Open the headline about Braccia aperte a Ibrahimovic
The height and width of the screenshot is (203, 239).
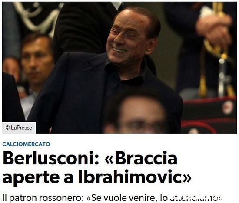pyautogui.click(x=97, y=167)
